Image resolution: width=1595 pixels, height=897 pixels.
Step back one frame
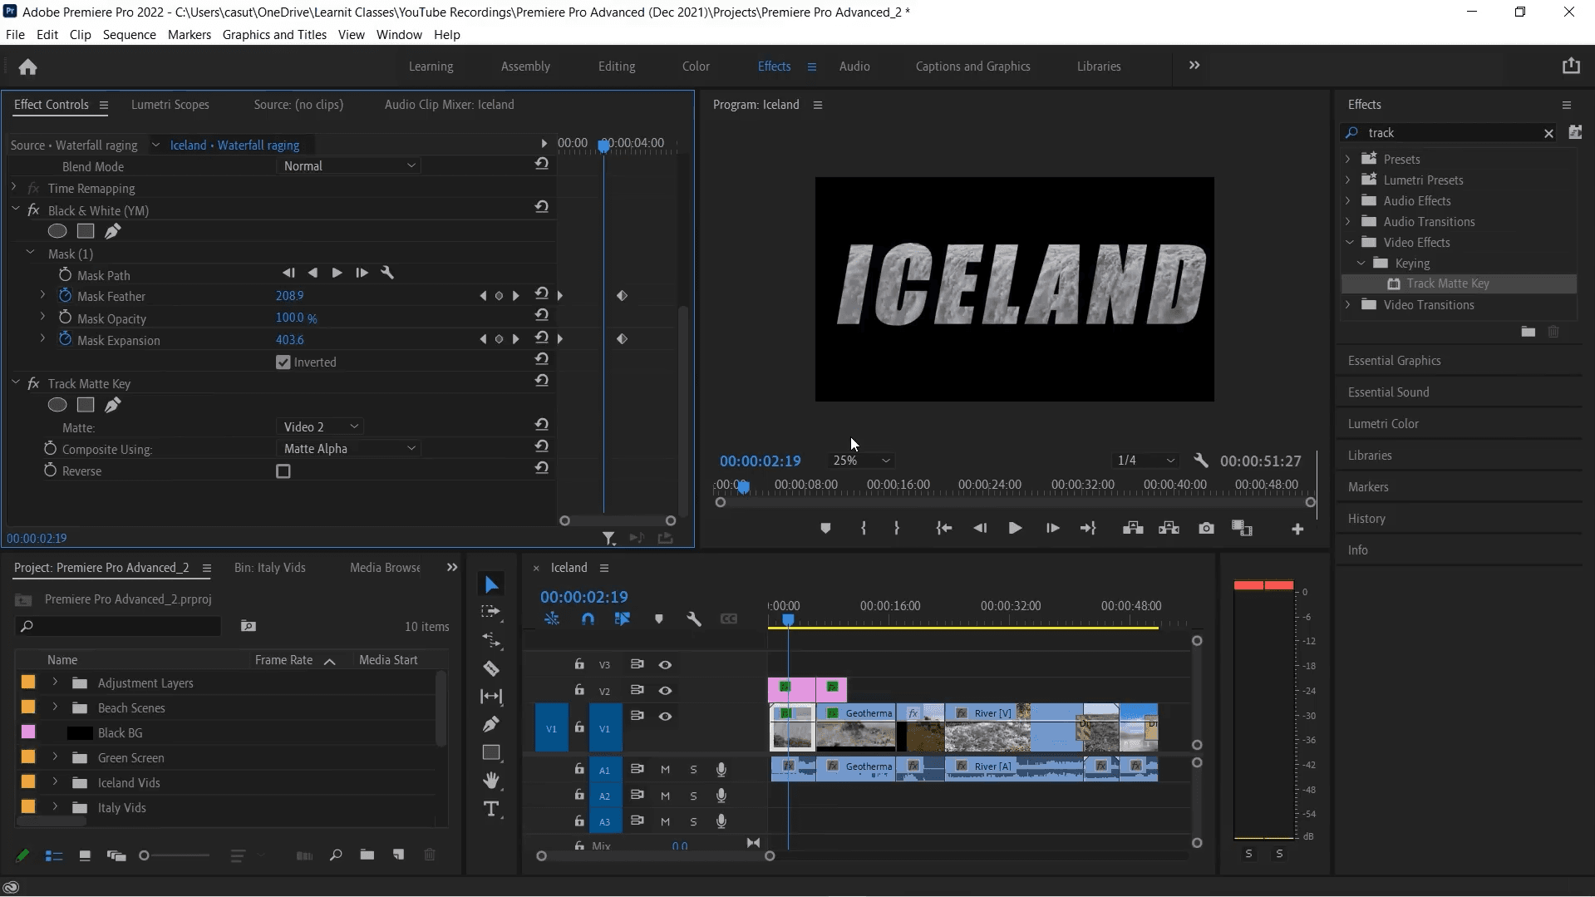[980, 529]
